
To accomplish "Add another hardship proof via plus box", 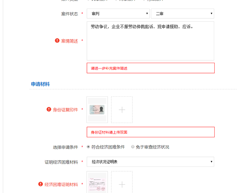I will click(122, 182).
